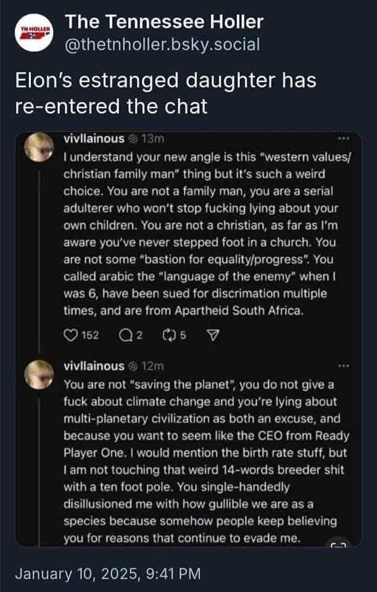Viewport: 377px width, 592px height.
Task: Click the January 10, 2025 post date
Action: coord(107,573)
